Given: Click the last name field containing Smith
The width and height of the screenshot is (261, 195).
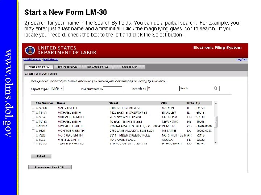Looking at the screenshot, I should 196,88.
